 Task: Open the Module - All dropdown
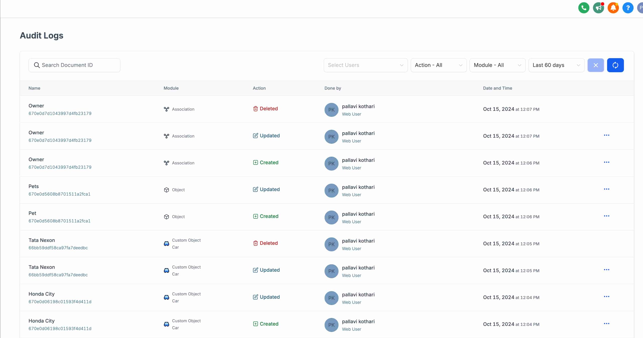click(x=497, y=65)
